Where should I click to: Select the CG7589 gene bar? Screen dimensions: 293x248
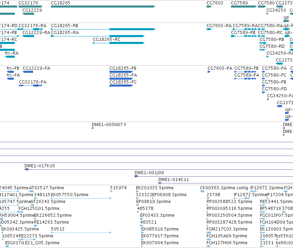pyautogui.click(x=244, y=7)
